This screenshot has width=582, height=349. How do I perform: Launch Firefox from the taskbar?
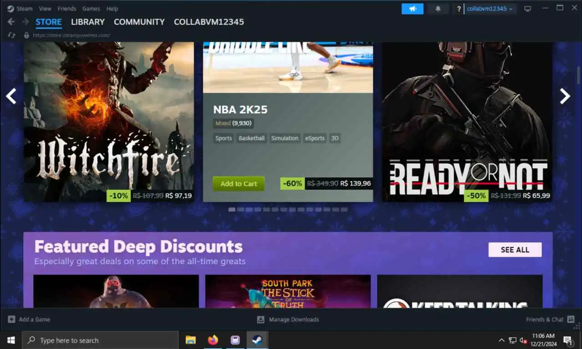[x=213, y=340]
